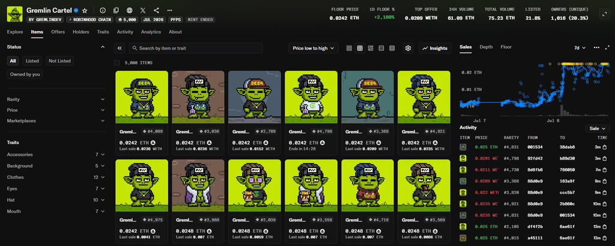Open transaction link icon for the 38dab6 sale row
The width and height of the screenshot is (615, 246).
pyautogui.click(x=604, y=147)
